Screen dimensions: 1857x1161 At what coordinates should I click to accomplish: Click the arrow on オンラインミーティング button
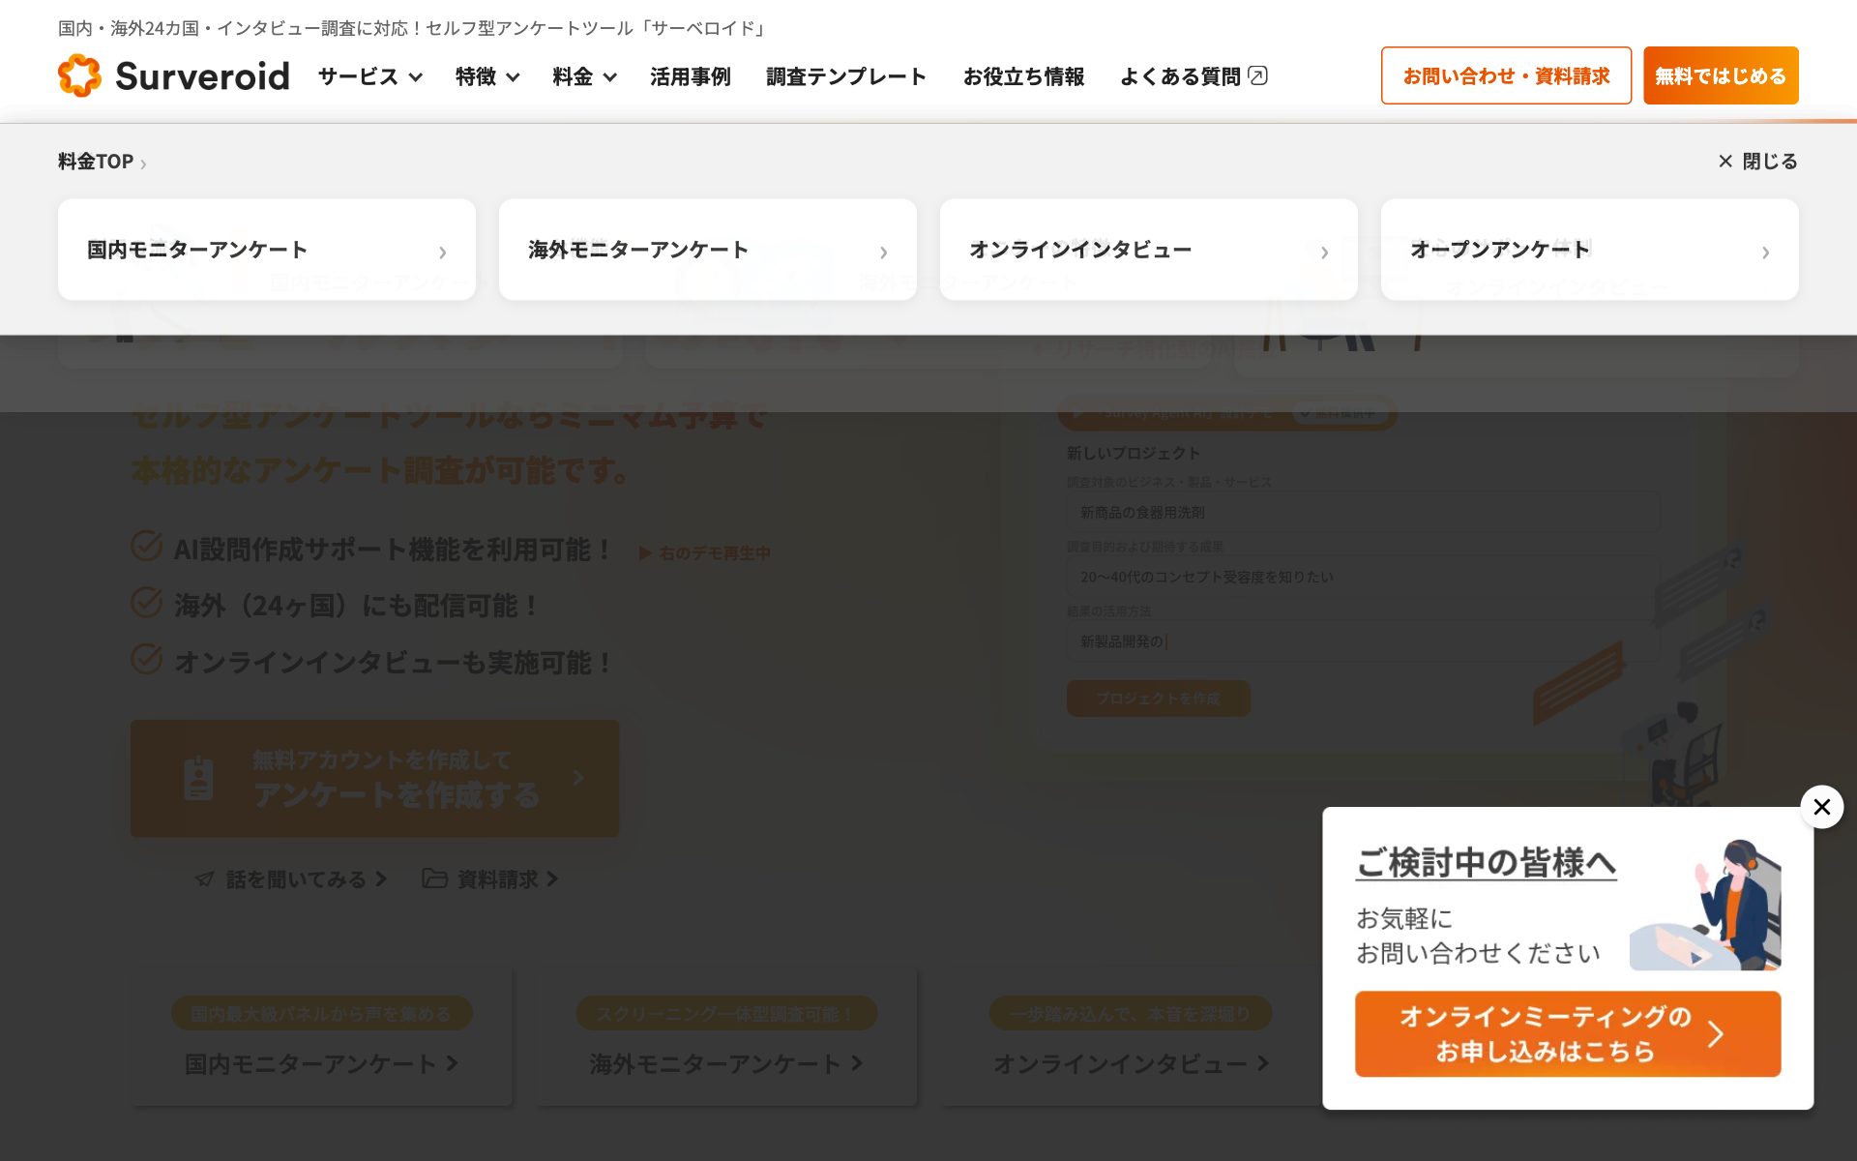coord(1716,1033)
